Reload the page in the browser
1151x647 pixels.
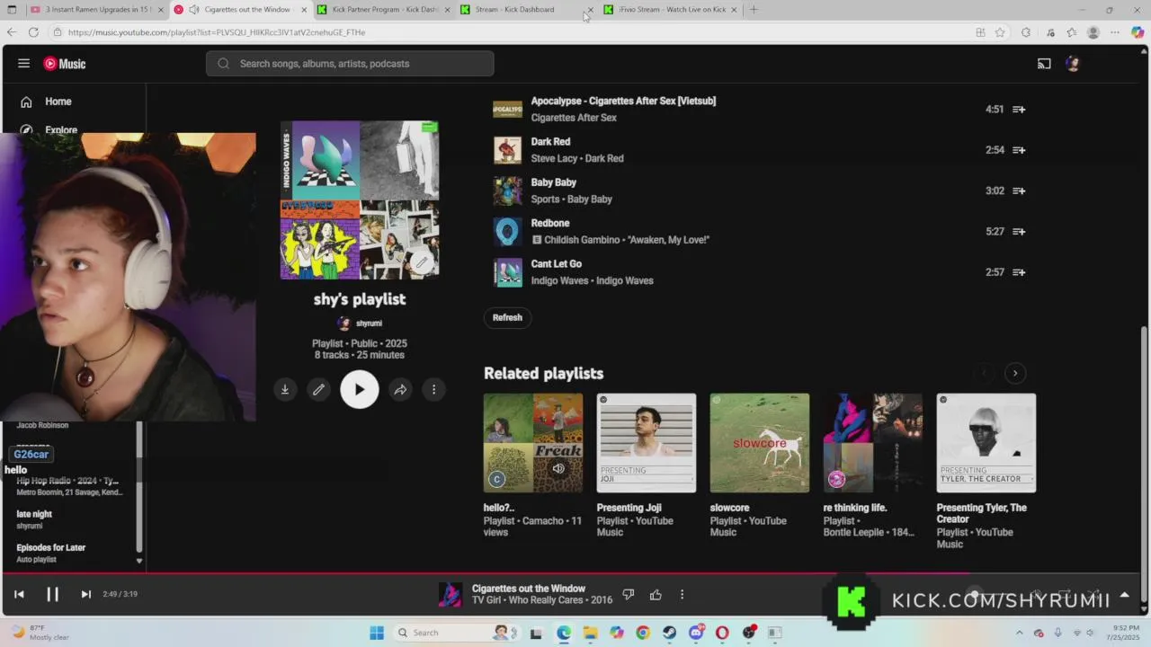33,32
